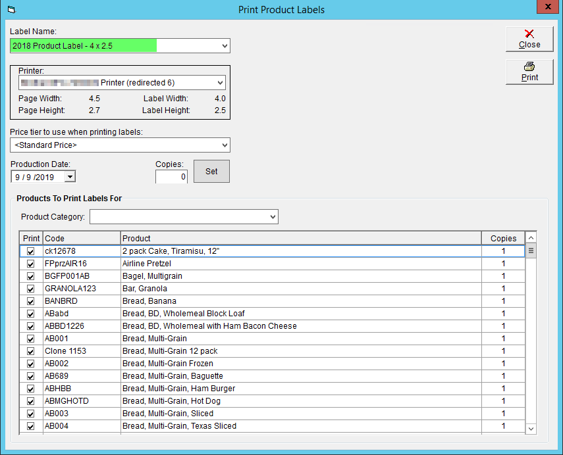This screenshot has width=563, height=455.
Task: Select code cell BANBRD
Action: click(82, 301)
